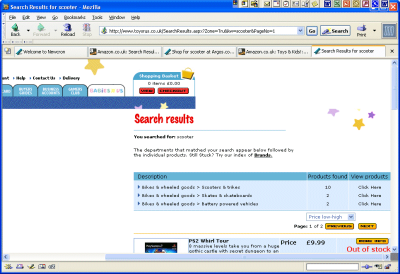
Task: Switch to Amazon.co.uk: Search Results tab
Action: click(x=125, y=52)
